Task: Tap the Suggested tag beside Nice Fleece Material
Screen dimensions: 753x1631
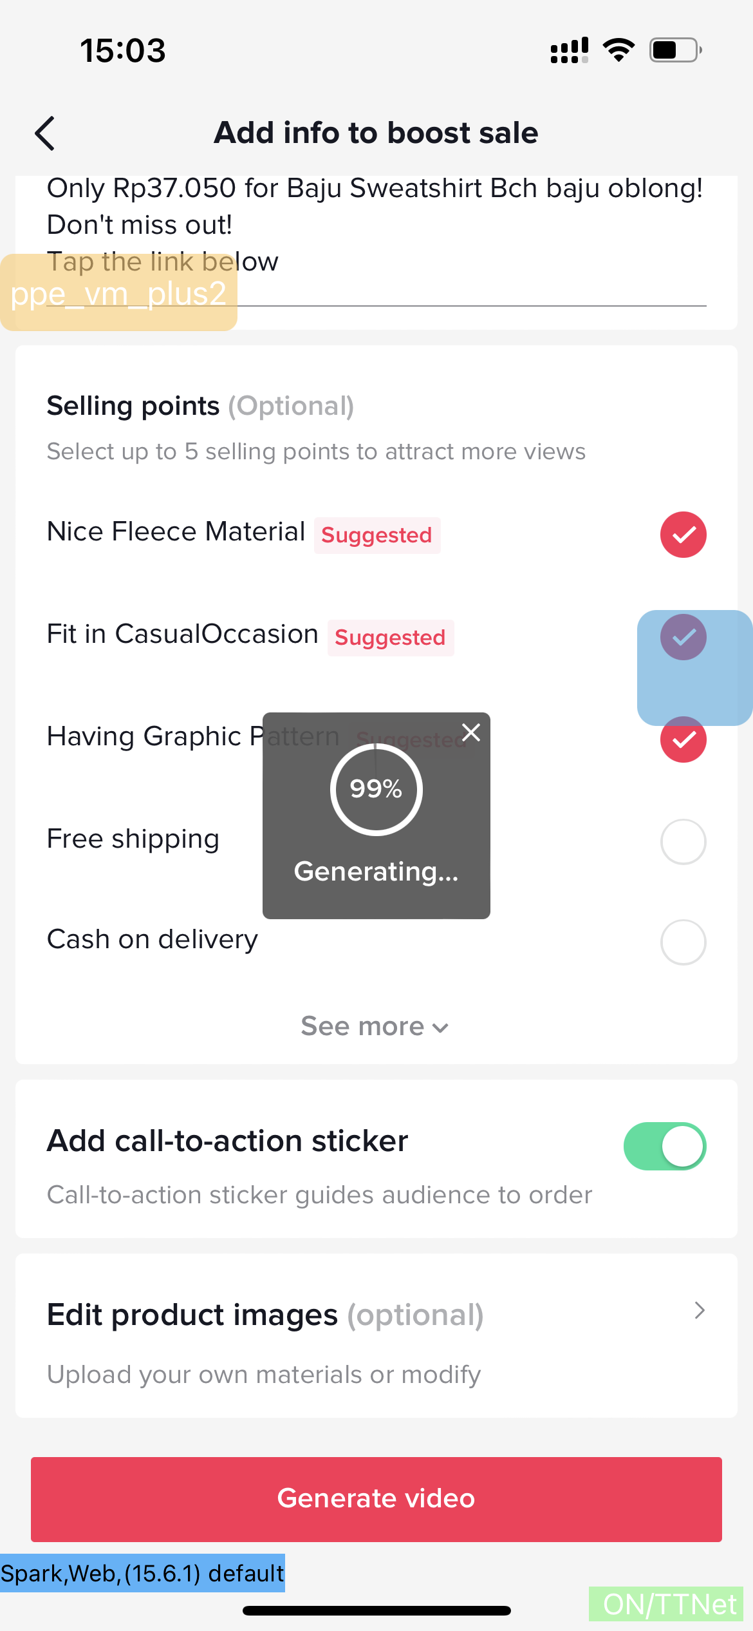Action: tap(377, 535)
